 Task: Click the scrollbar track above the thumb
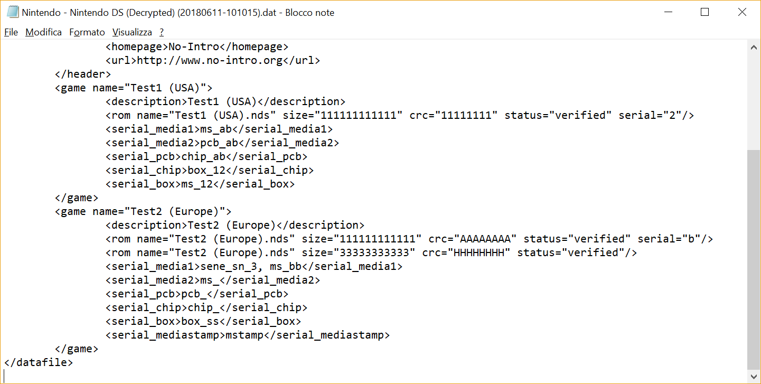pos(754,100)
